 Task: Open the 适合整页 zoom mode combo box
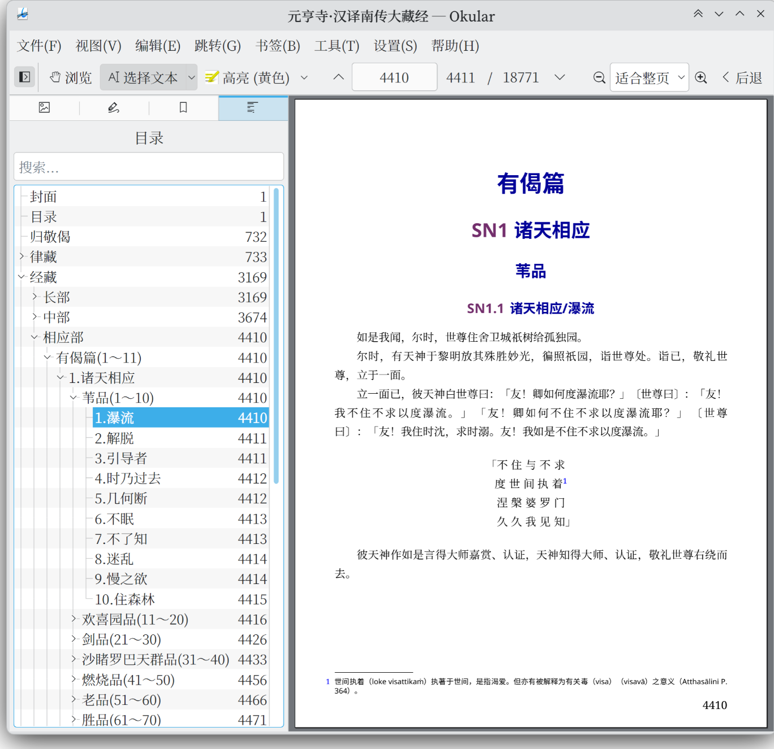point(649,77)
